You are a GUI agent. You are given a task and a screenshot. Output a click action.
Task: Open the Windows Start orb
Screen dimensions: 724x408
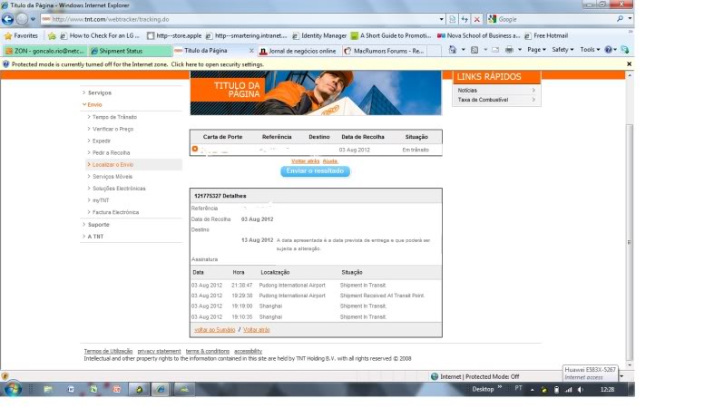point(13,389)
